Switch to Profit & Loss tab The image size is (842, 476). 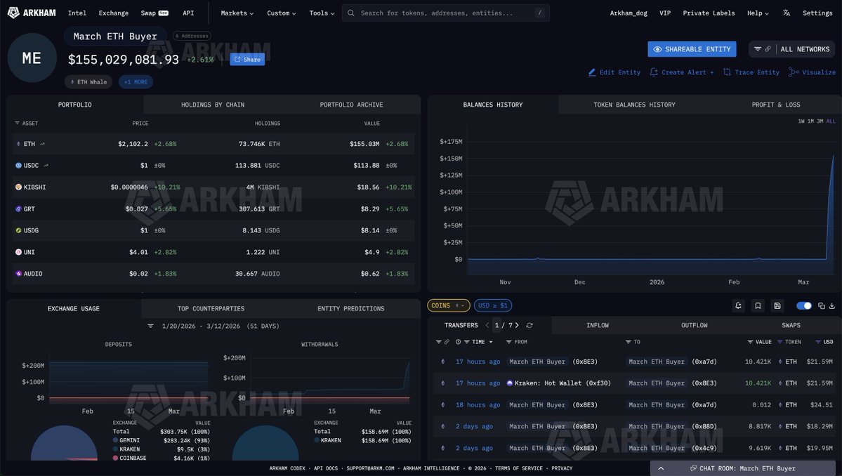(x=776, y=105)
